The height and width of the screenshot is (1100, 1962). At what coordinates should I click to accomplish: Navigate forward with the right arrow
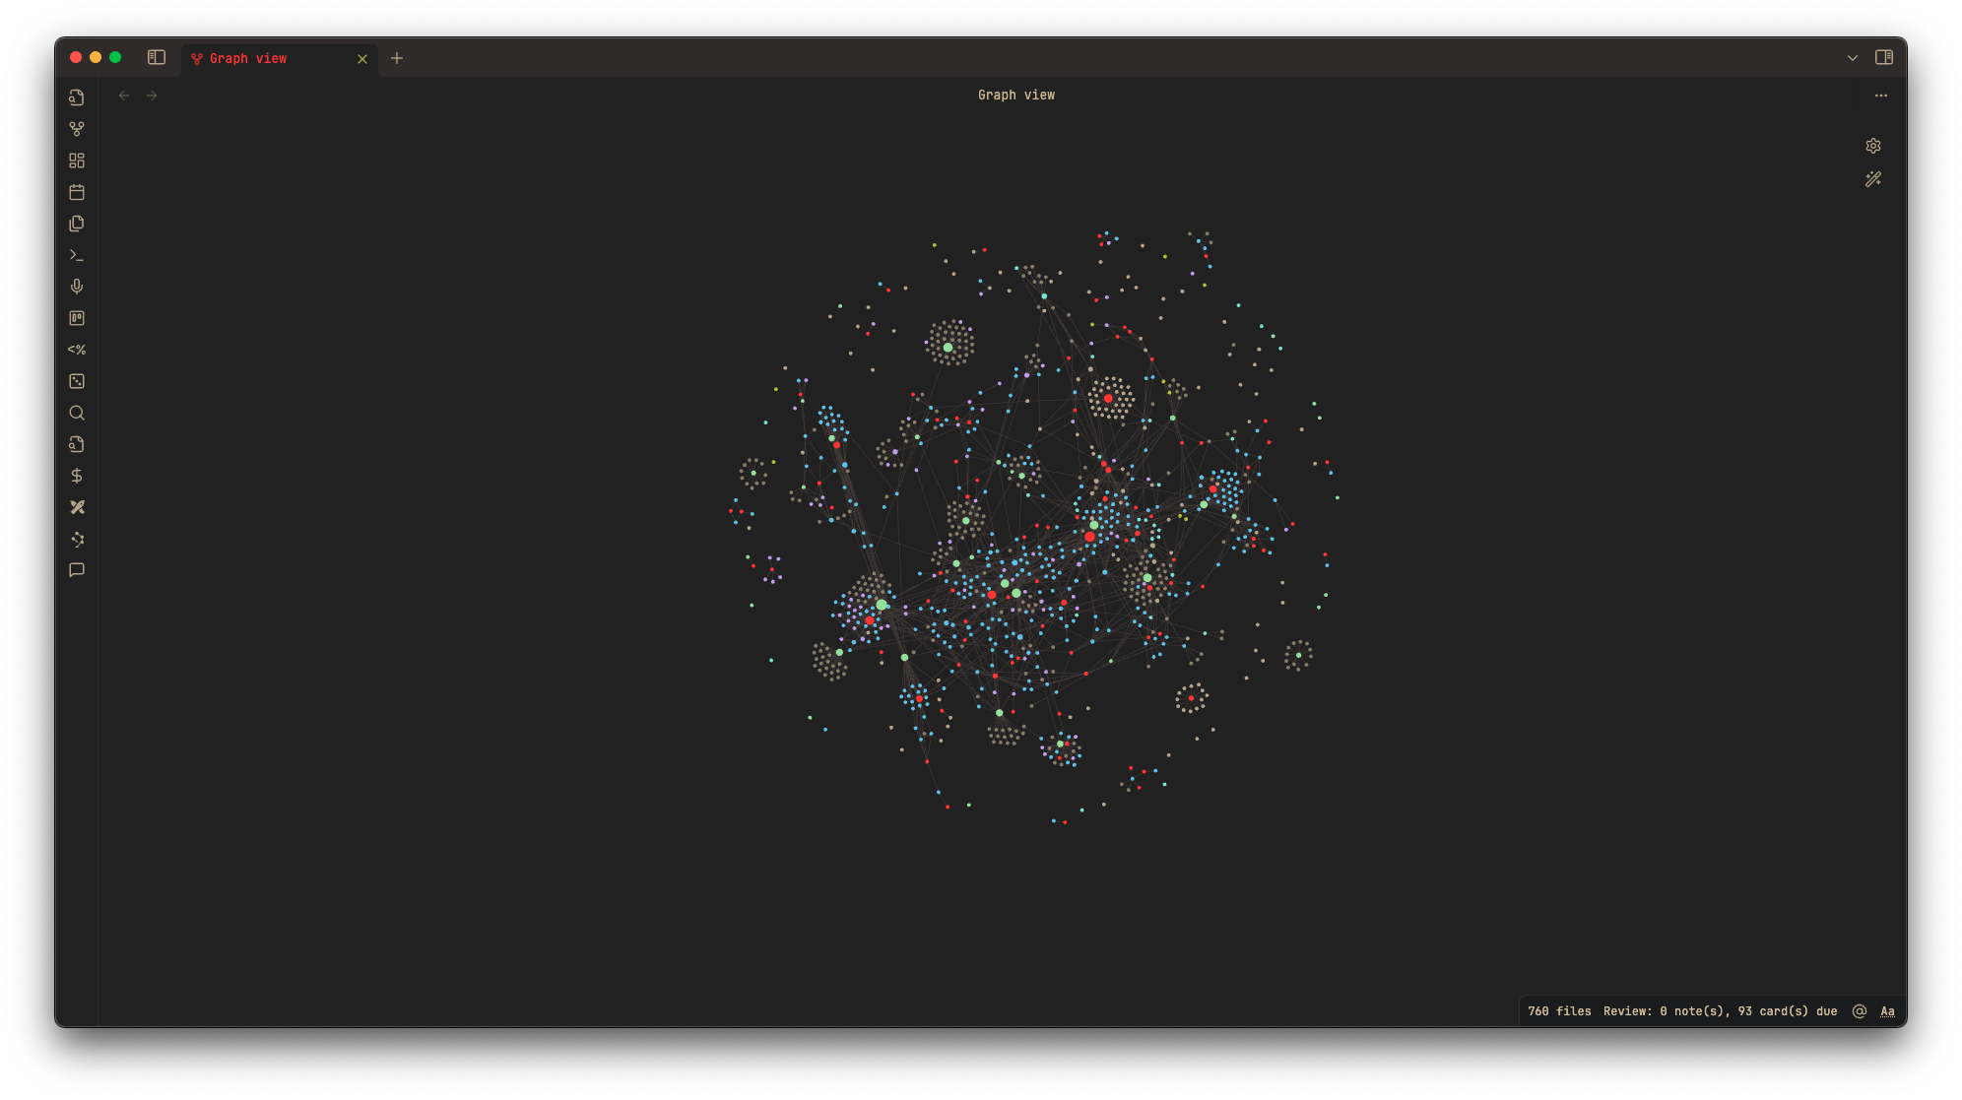(152, 96)
